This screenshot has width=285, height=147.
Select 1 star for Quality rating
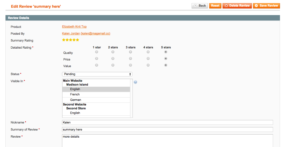97,52
